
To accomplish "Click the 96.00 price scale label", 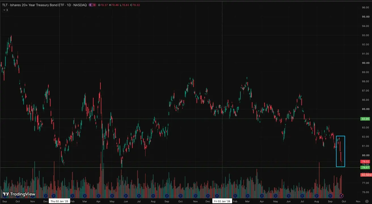I will click(x=365, y=7).
